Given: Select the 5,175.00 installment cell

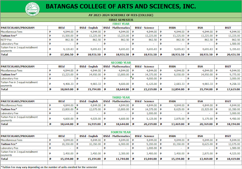Looking at the screenshot, I should coord(200,119).
